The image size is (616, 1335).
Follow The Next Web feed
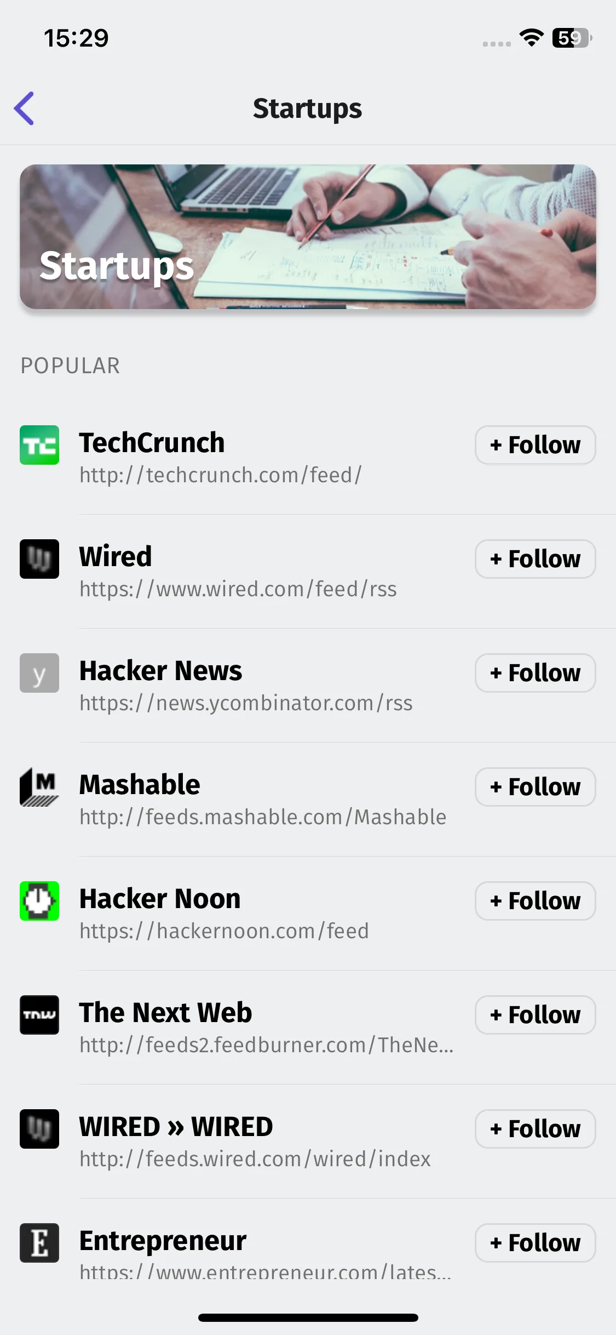[x=536, y=1015]
